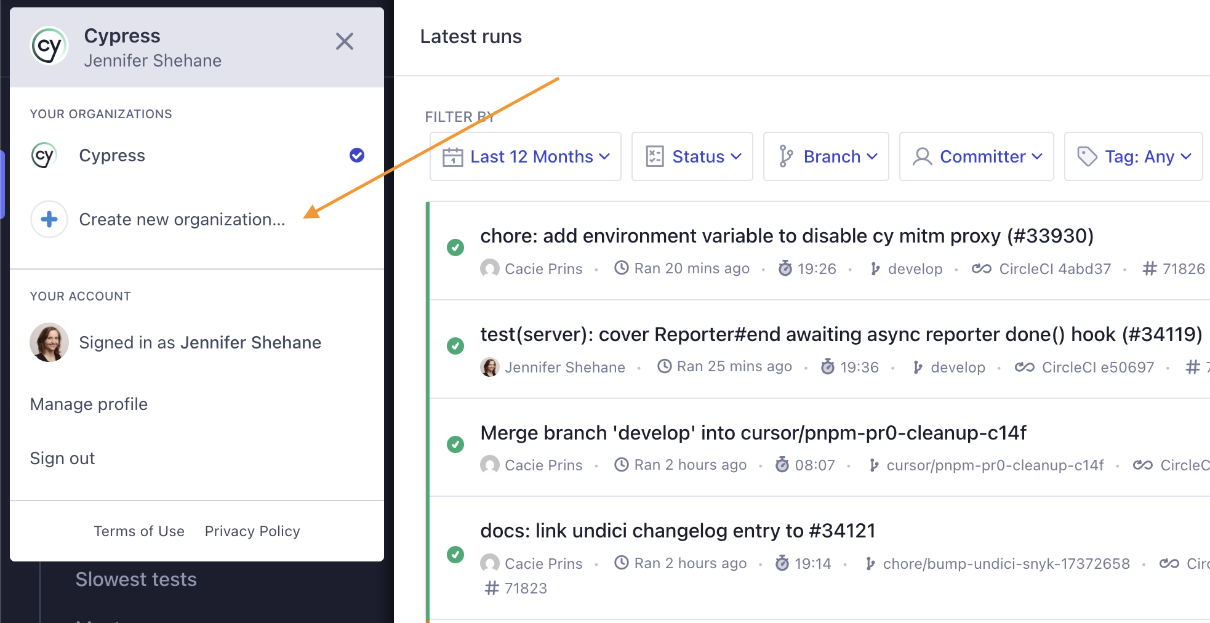Click clock icon beside Ran 25 mins ago
Image resolution: width=1210 pixels, height=623 pixels.
(665, 366)
